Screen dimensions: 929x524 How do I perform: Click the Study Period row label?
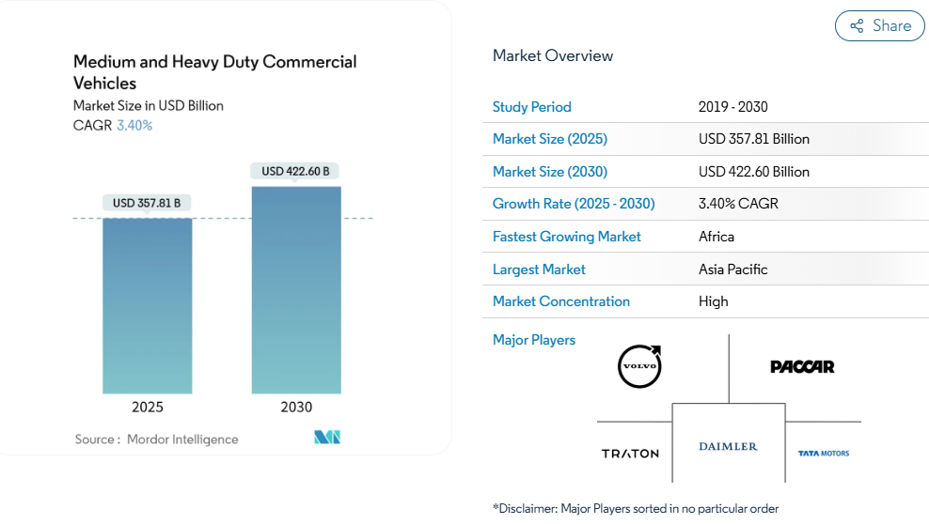pyautogui.click(x=532, y=107)
